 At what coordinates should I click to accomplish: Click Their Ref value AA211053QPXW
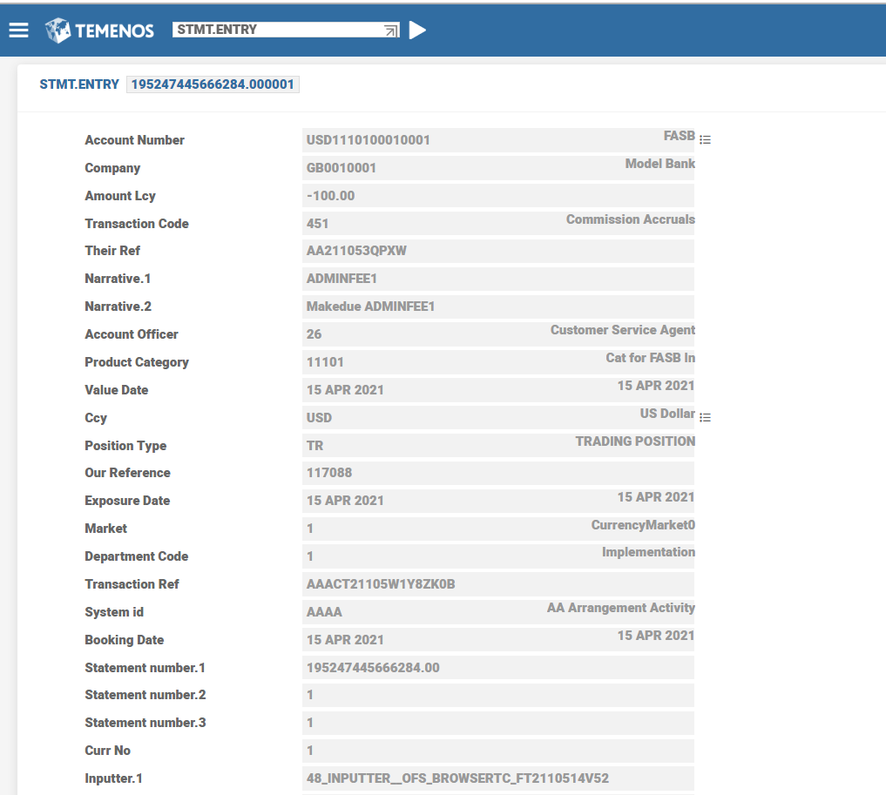(x=356, y=251)
